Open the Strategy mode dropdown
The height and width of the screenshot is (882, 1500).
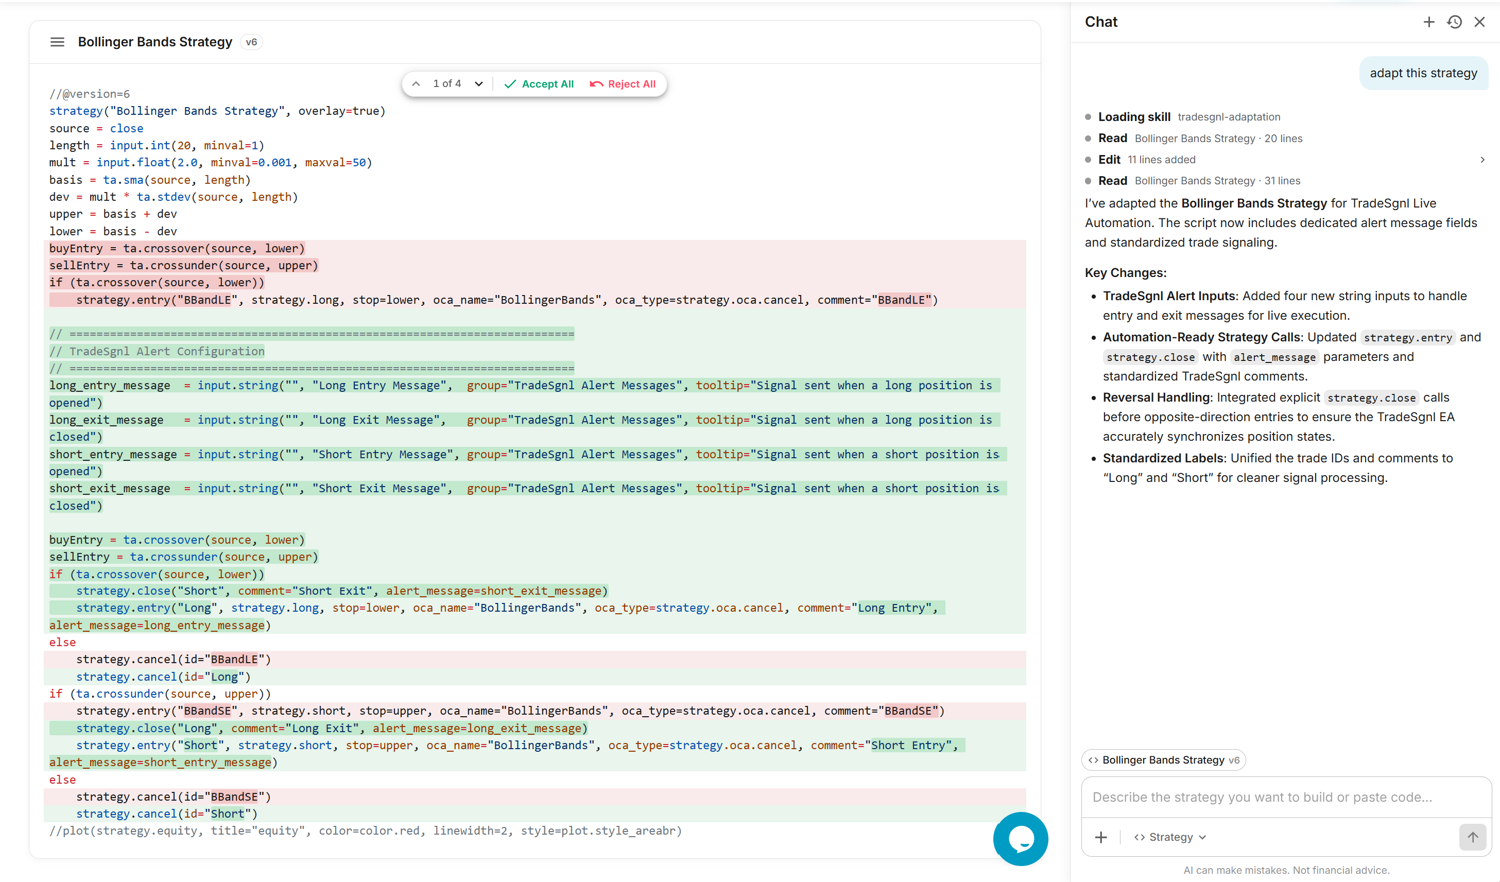pos(1170,837)
